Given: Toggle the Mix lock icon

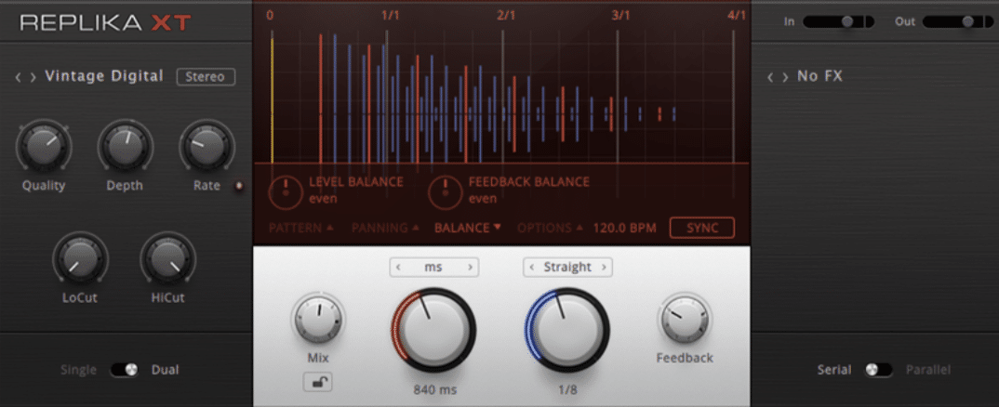Looking at the screenshot, I should point(317,382).
